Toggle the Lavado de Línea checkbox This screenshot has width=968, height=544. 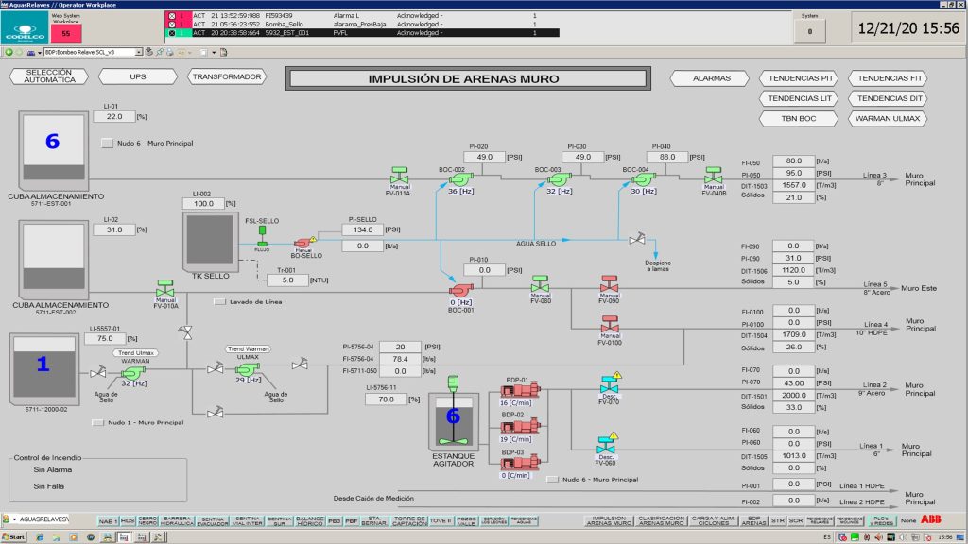(220, 301)
